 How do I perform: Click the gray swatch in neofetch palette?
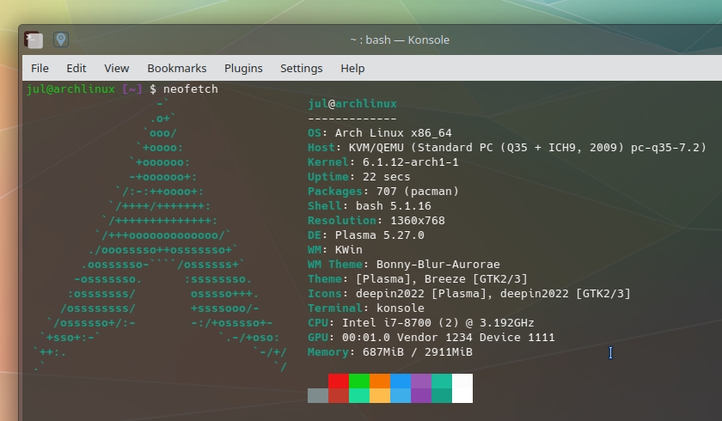[x=318, y=395]
